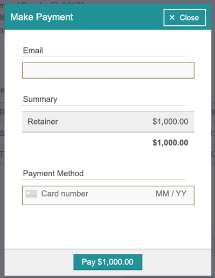Image resolution: width=215 pixels, height=278 pixels.
Task: Click the bold $1,000.00 total
Action: (x=170, y=143)
